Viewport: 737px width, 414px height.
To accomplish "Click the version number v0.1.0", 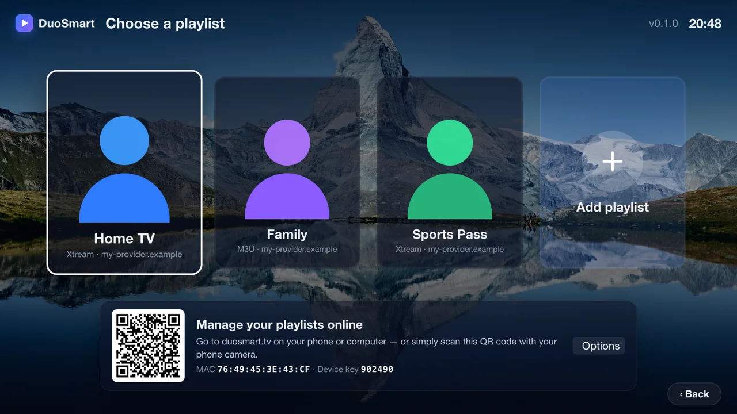I will [x=663, y=24].
